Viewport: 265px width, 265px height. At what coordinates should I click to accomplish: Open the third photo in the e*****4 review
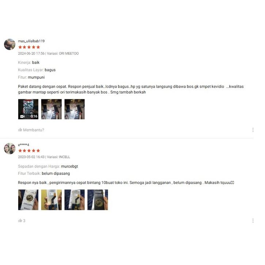(x=74, y=200)
